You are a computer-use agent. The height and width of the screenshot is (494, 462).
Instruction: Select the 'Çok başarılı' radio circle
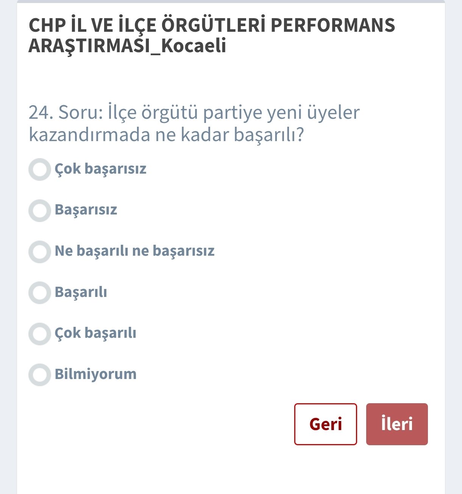[40, 334]
